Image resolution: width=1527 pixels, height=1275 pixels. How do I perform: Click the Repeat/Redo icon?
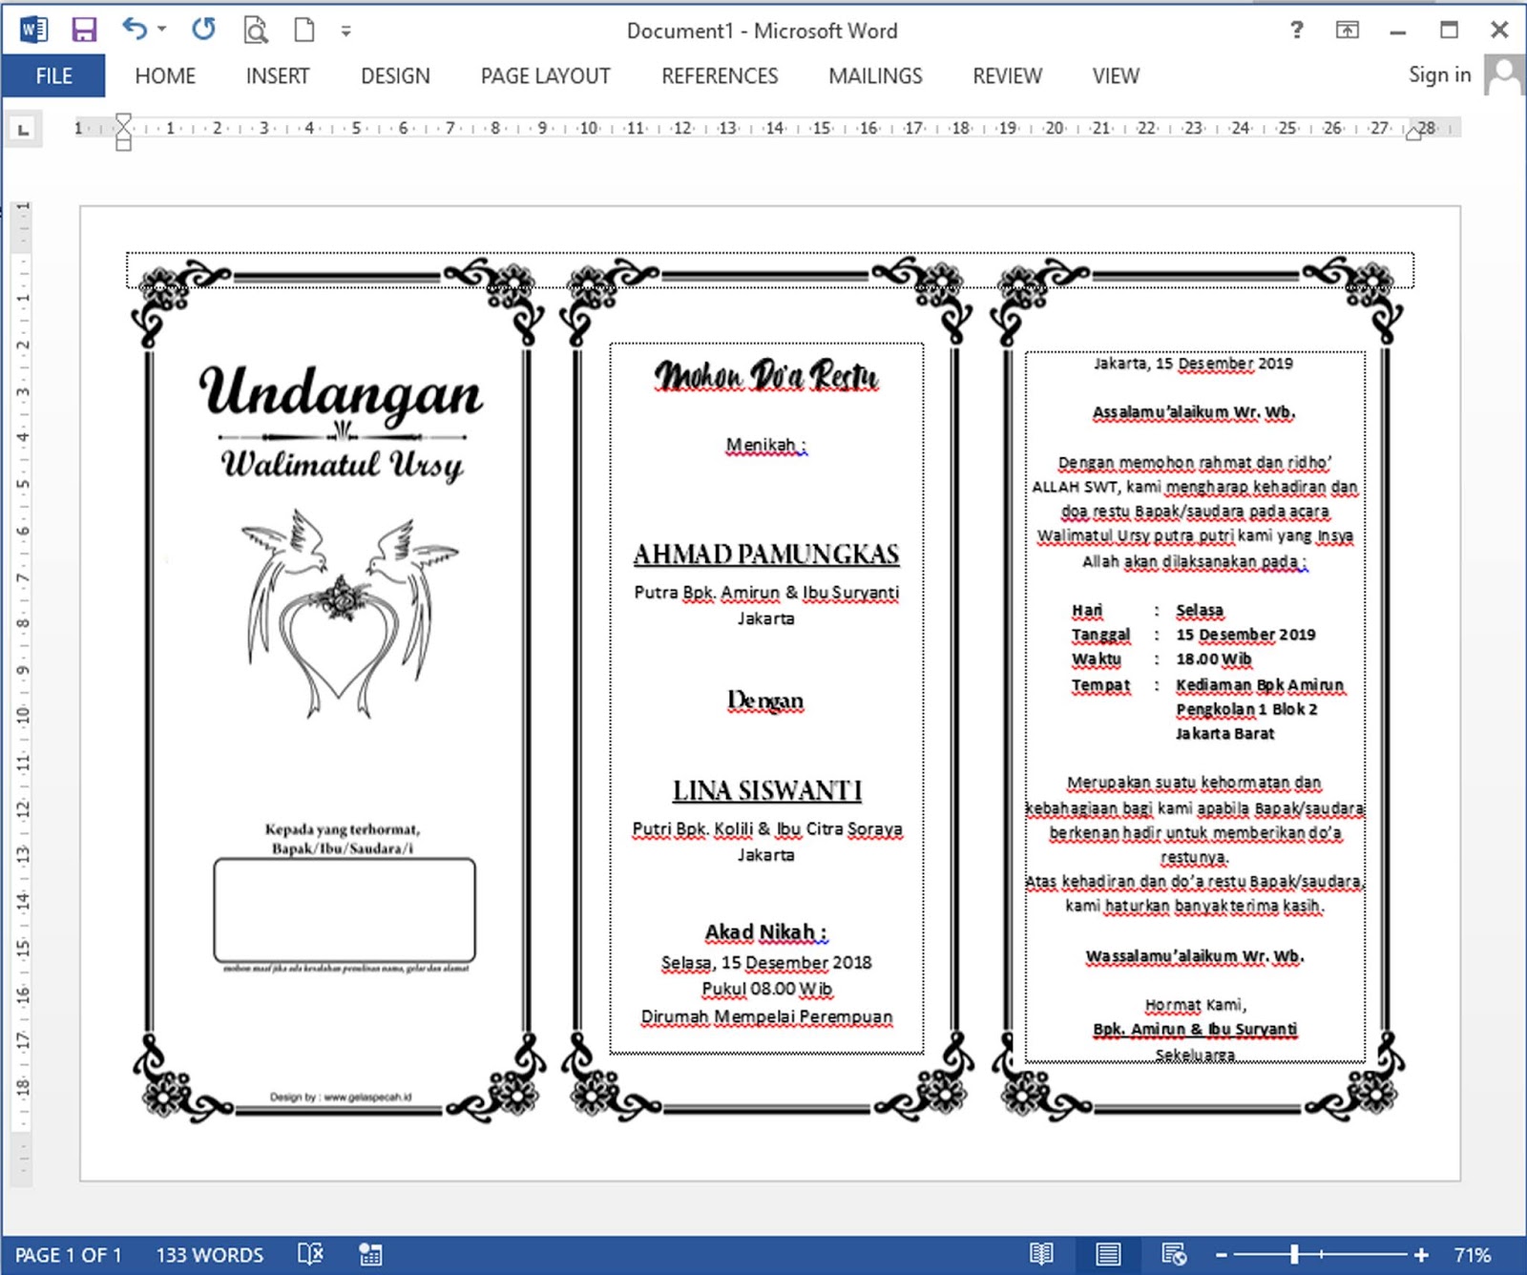point(203,30)
